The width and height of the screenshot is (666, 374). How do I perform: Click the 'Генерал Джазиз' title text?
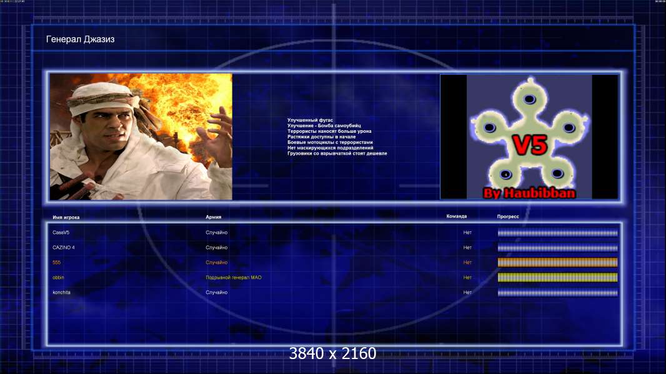80,39
